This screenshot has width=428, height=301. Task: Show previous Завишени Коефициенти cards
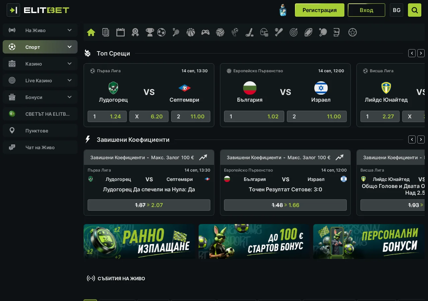point(412,139)
